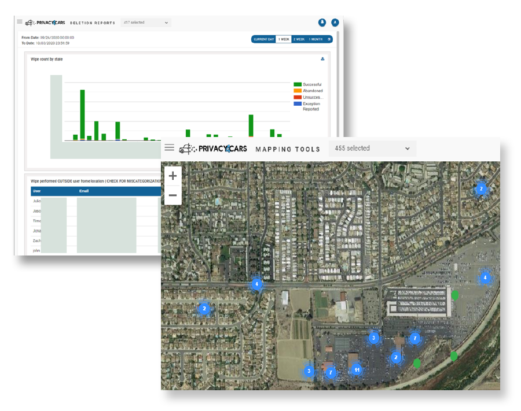Zoom in on the map
This screenshot has height=411, width=521.
coord(173,176)
